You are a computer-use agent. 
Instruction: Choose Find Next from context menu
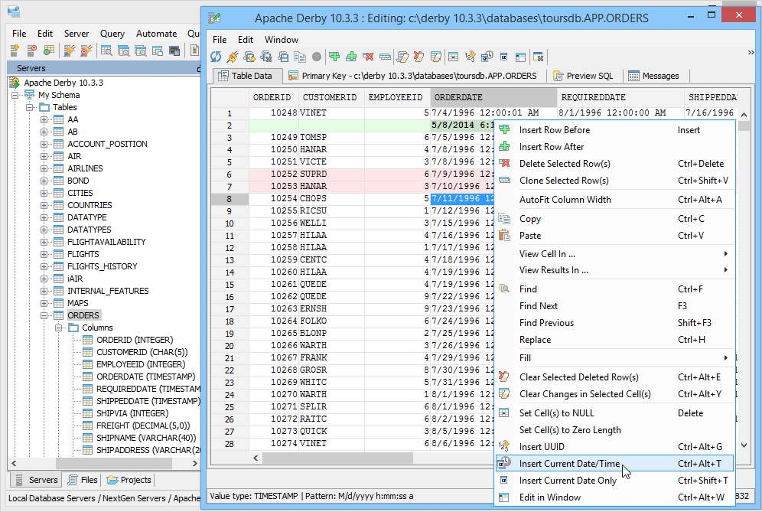(614, 306)
